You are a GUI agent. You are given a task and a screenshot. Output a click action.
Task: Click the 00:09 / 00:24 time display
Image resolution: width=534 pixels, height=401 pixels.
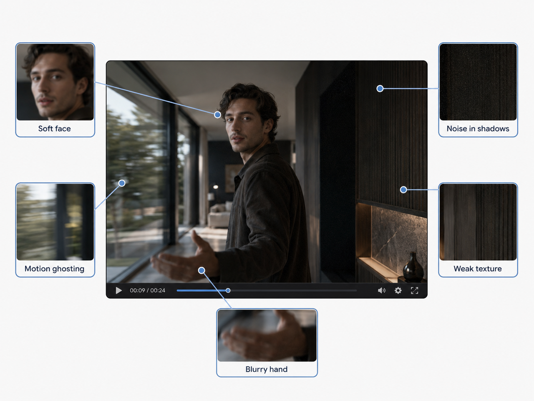147,290
